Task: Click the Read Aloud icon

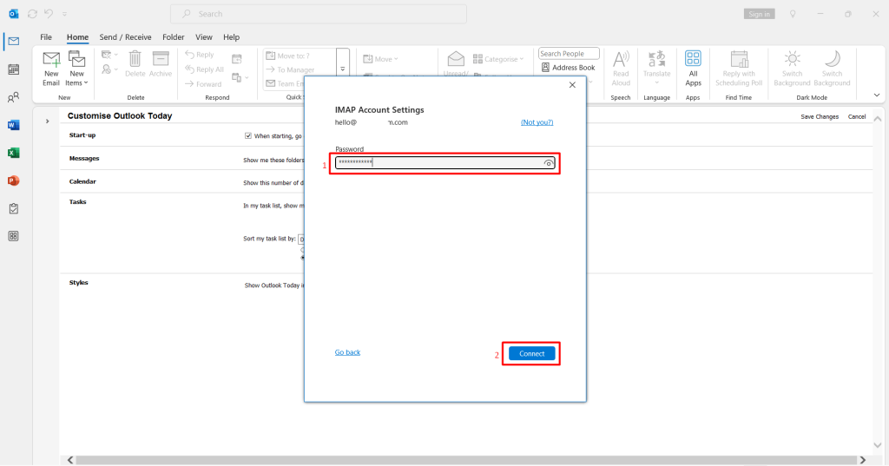Action: pos(621,69)
